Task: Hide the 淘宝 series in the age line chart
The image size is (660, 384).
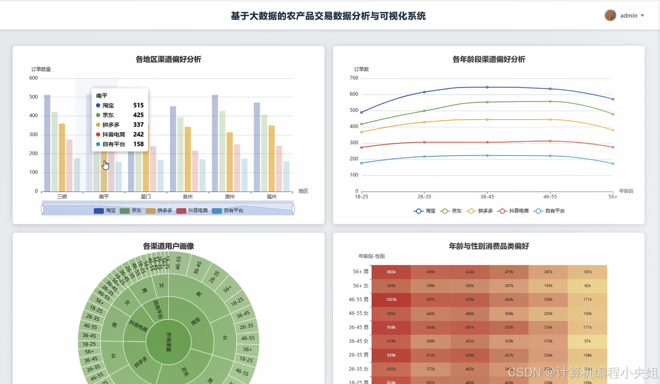Action: pyautogui.click(x=424, y=211)
